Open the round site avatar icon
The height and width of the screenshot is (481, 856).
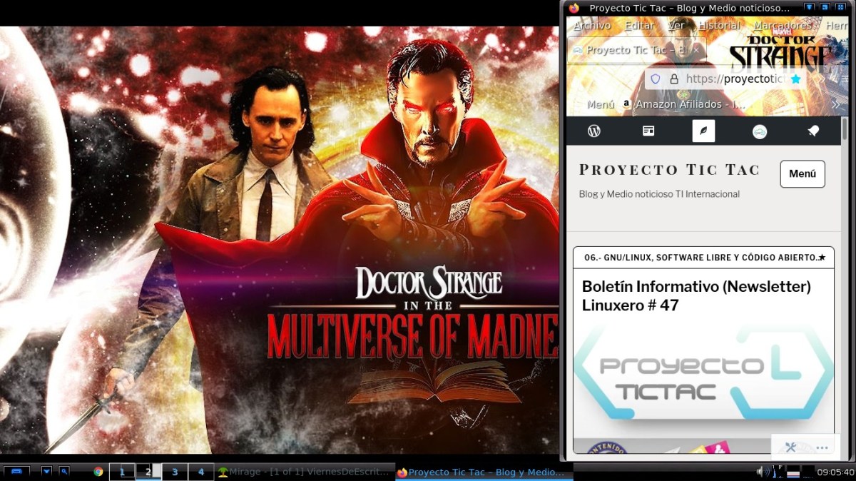coord(760,131)
